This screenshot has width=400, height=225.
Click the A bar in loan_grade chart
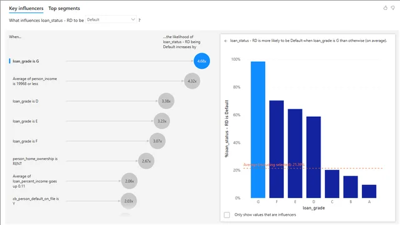[x=369, y=191]
